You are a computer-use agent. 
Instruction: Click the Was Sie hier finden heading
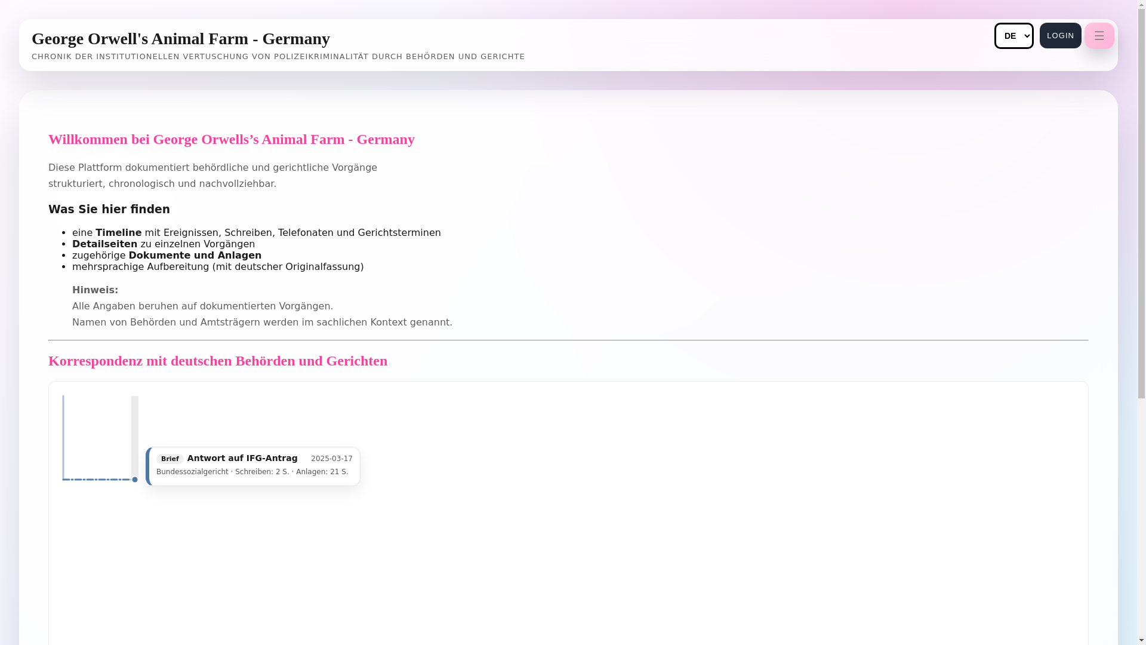click(109, 209)
